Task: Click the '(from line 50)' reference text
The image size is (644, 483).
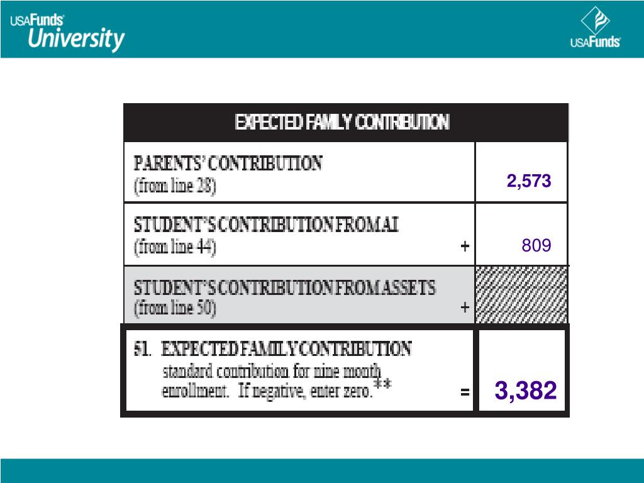Action: pos(175,308)
